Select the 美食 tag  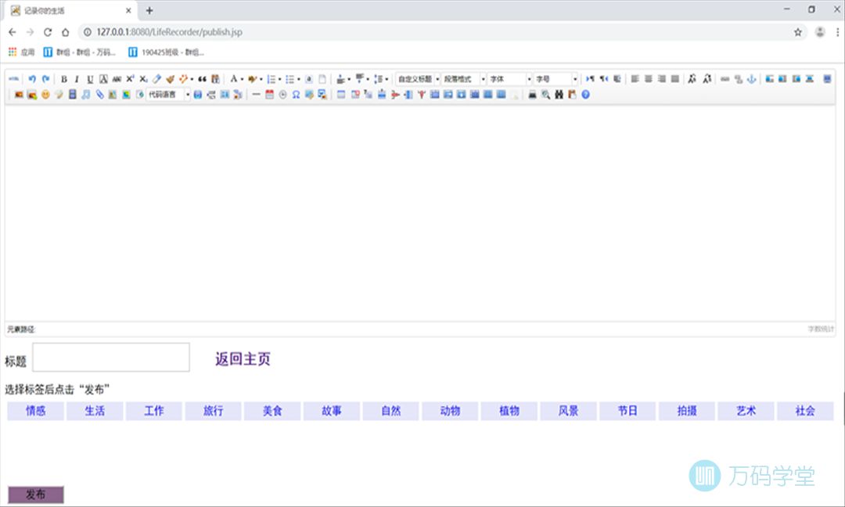[x=272, y=411]
